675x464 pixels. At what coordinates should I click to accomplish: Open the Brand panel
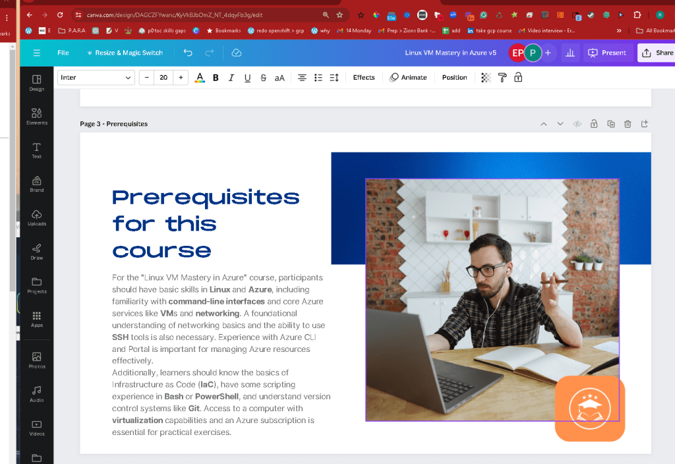pyautogui.click(x=37, y=185)
